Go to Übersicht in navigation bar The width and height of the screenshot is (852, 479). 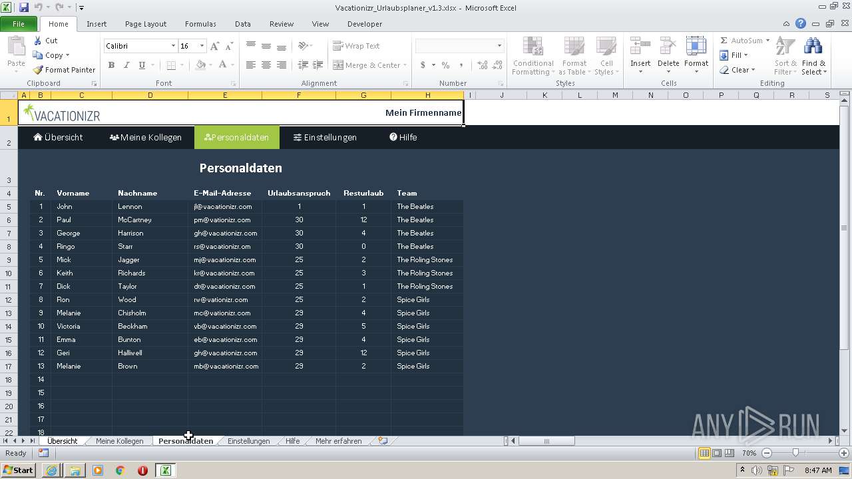(58, 137)
